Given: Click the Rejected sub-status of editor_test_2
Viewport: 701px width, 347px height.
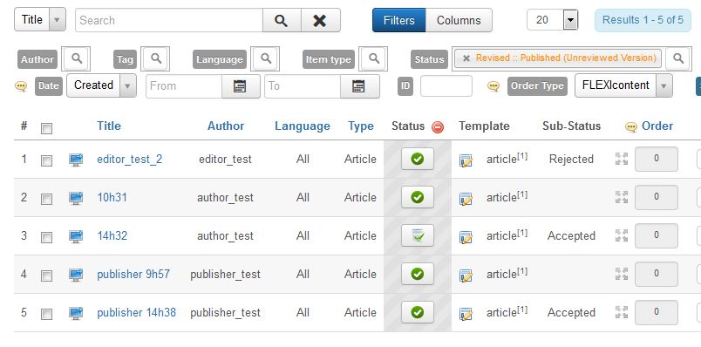Looking at the screenshot, I should pos(571,160).
